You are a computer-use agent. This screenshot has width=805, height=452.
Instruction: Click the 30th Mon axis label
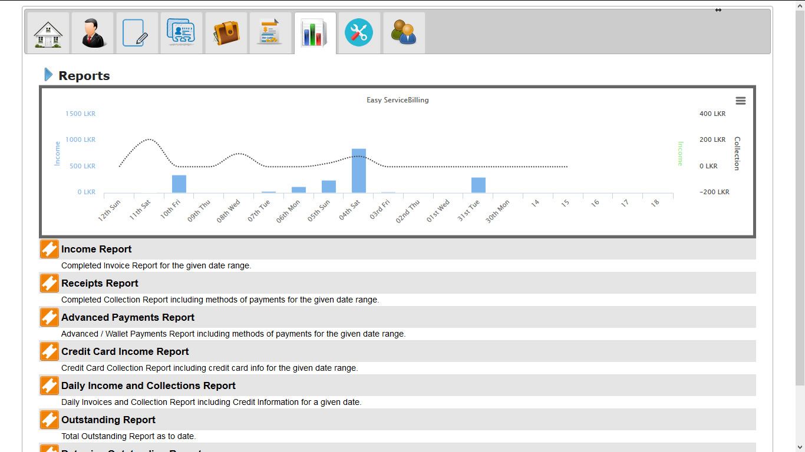(x=498, y=212)
